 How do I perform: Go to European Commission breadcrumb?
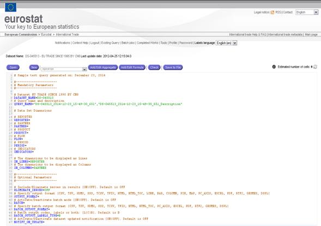(21, 34)
